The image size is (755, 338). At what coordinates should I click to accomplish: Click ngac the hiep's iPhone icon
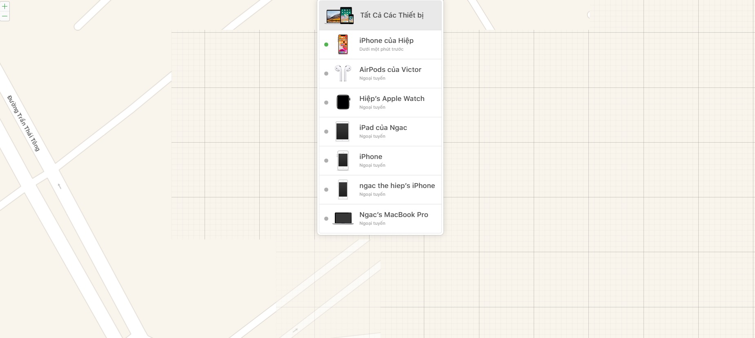click(x=343, y=190)
